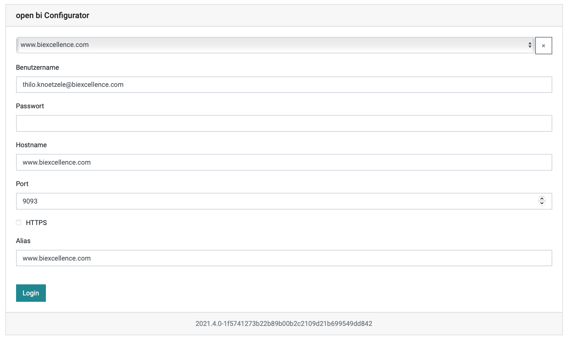Click the open bi Configurator title
566x338 pixels.
coord(53,15)
